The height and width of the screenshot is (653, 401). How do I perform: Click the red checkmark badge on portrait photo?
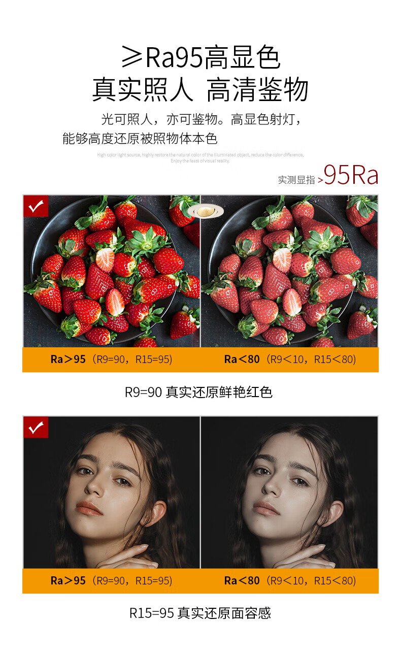(36, 428)
